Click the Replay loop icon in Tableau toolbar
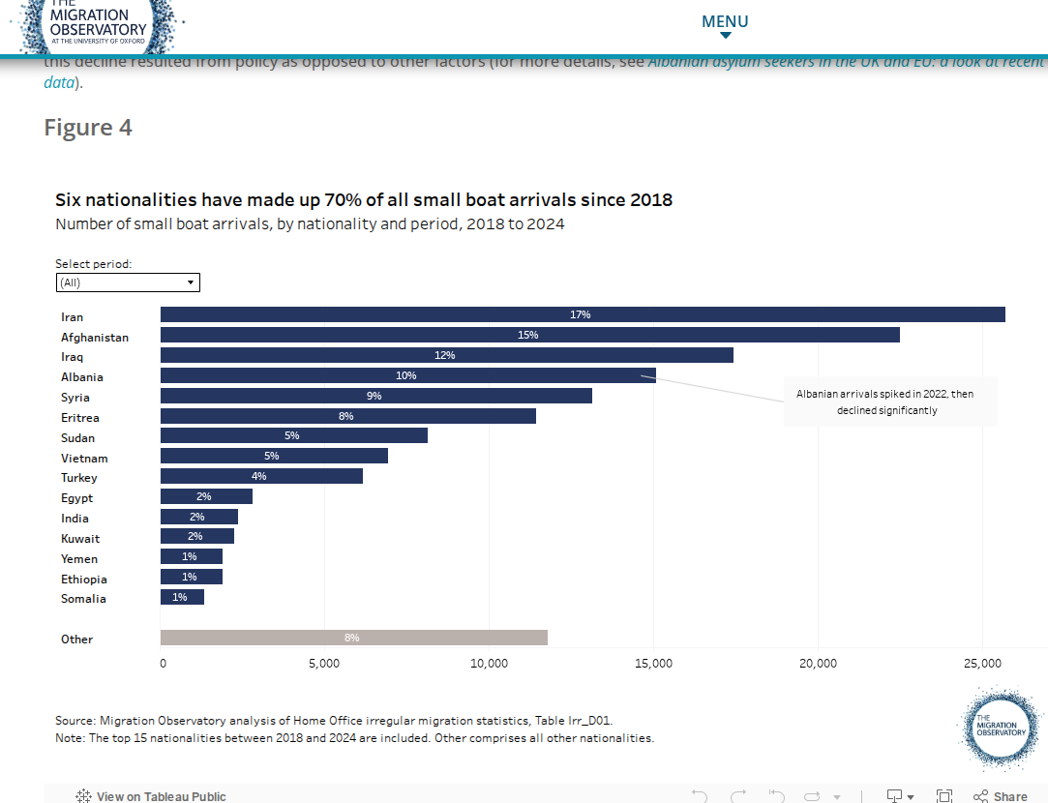The width and height of the screenshot is (1048, 803). [812, 796]
